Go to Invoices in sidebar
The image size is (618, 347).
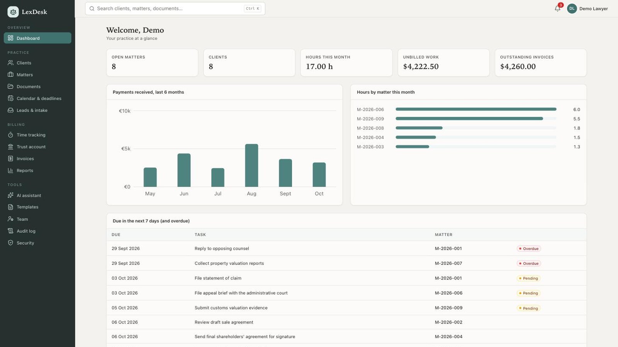tap(37, 158)
